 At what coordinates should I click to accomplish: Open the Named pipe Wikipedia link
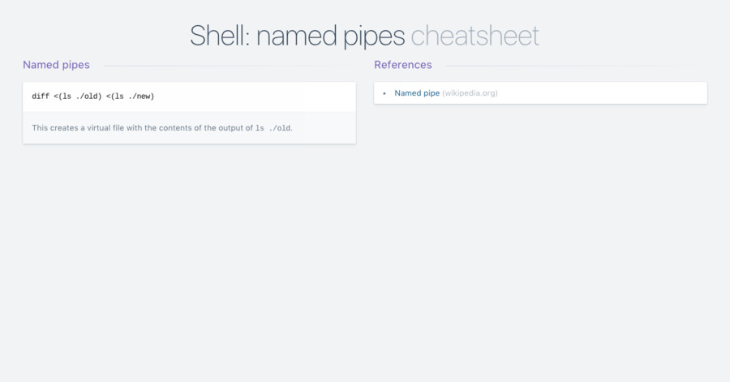point(417,93)
